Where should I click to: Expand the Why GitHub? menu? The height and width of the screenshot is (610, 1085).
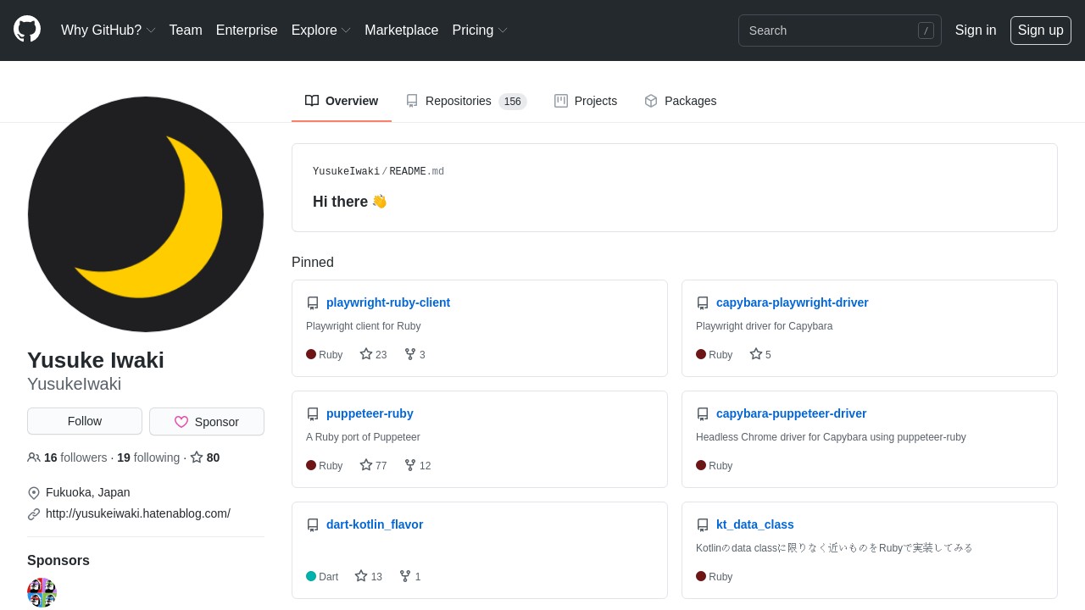point(108,30)
